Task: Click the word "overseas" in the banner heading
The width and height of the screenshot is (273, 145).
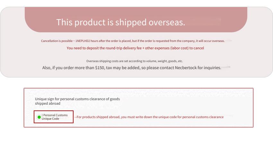Action: [167, 22]
